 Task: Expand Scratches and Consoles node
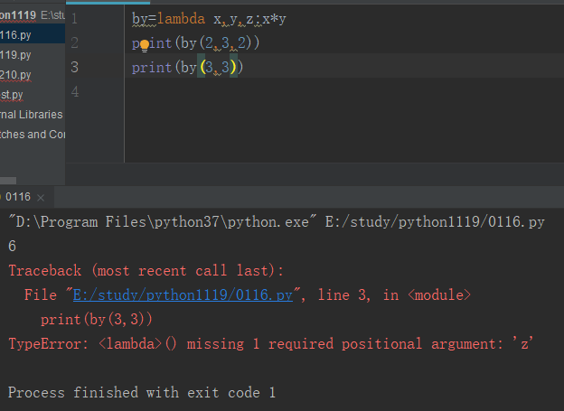pos(33,134)
